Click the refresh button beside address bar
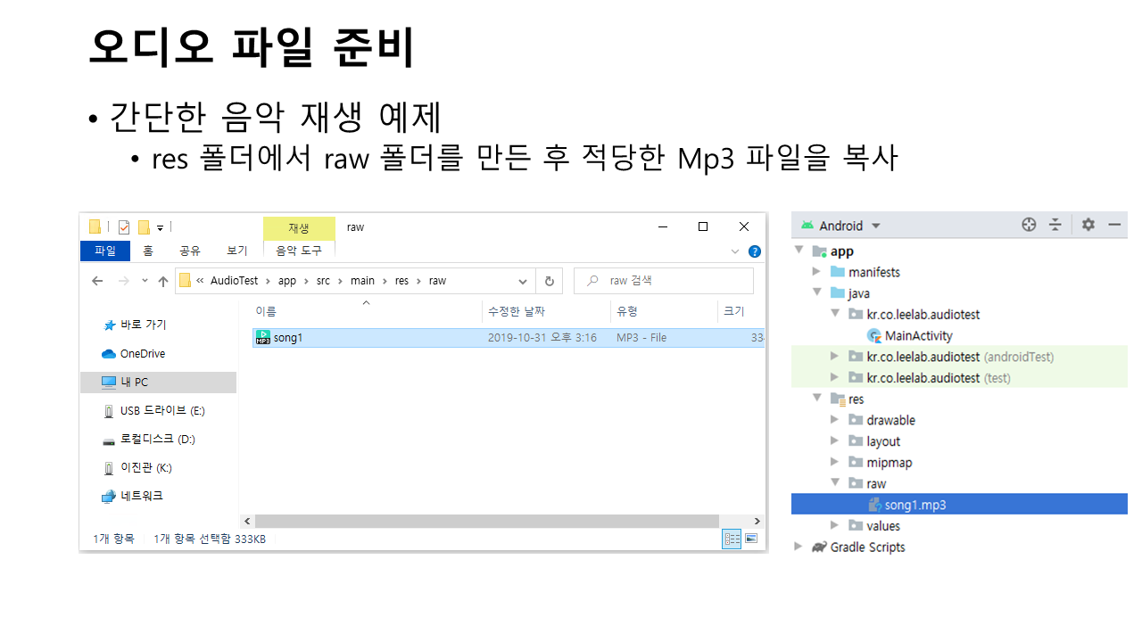This screenshot has width=1142, height=642. point(549,281)
